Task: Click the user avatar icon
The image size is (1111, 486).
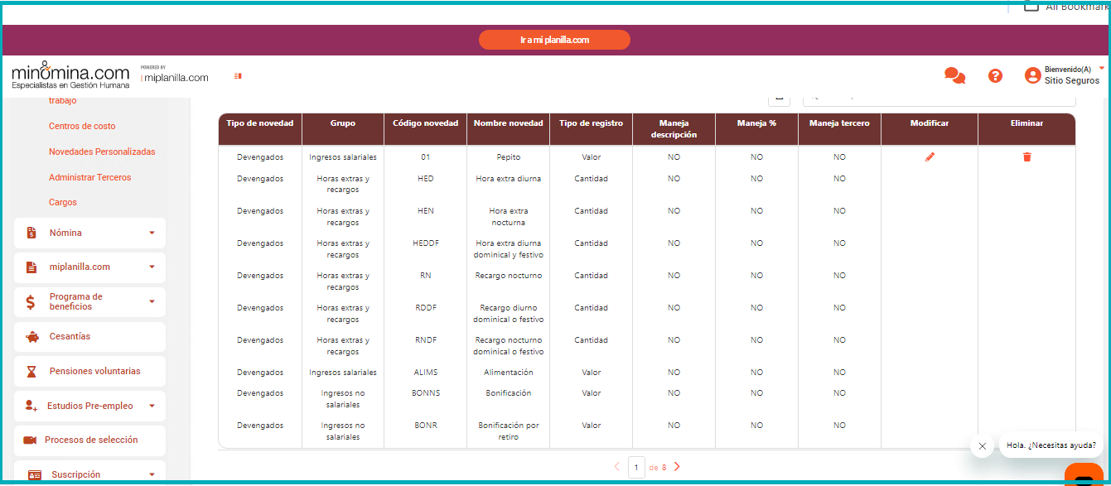Action: click(1032, 76)
